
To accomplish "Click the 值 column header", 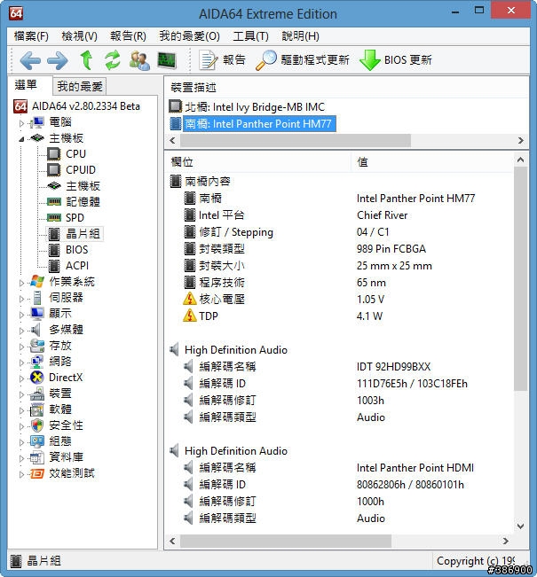I will click(431, 162).
